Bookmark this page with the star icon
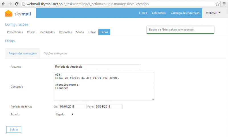 [x=217, y=4]
